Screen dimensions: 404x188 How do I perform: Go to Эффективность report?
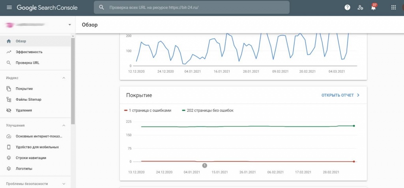tap(29, 52)
